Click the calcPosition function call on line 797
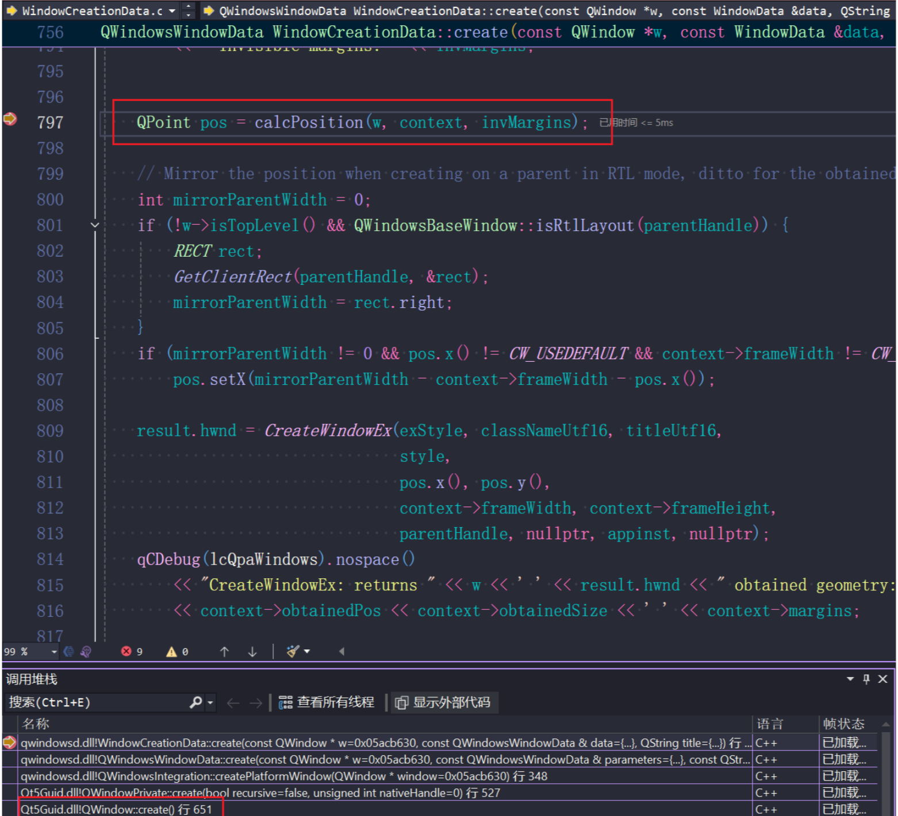The height and width of the screenshot is (816, 898). 309,122
